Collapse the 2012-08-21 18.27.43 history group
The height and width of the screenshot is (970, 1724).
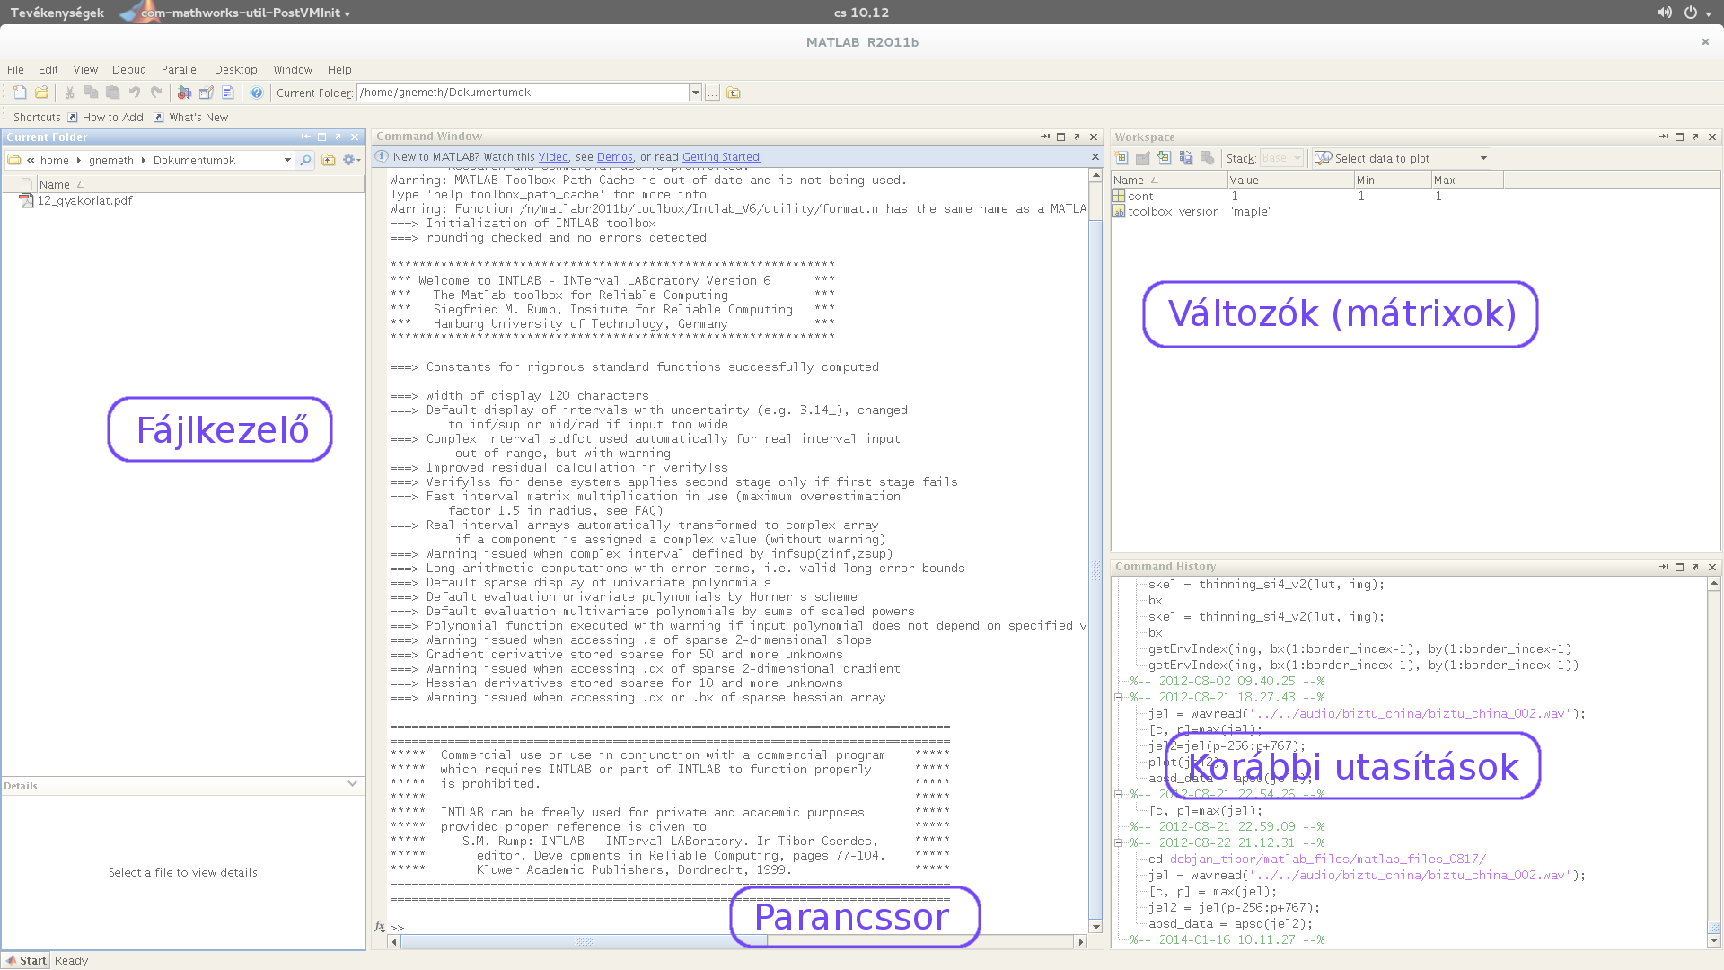coord(1119,697)
